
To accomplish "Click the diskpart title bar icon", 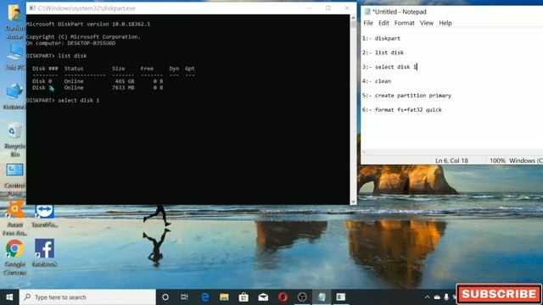I will (x=32, y=8).
